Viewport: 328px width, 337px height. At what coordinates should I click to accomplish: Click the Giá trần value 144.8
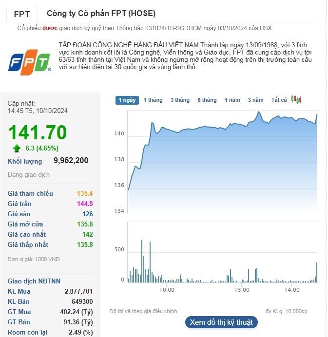84,204
